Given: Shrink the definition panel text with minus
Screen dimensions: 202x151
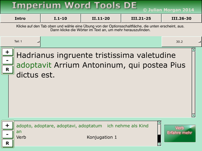Looking at the screenshot, I should pyautogui.click(x=7, y=134).
